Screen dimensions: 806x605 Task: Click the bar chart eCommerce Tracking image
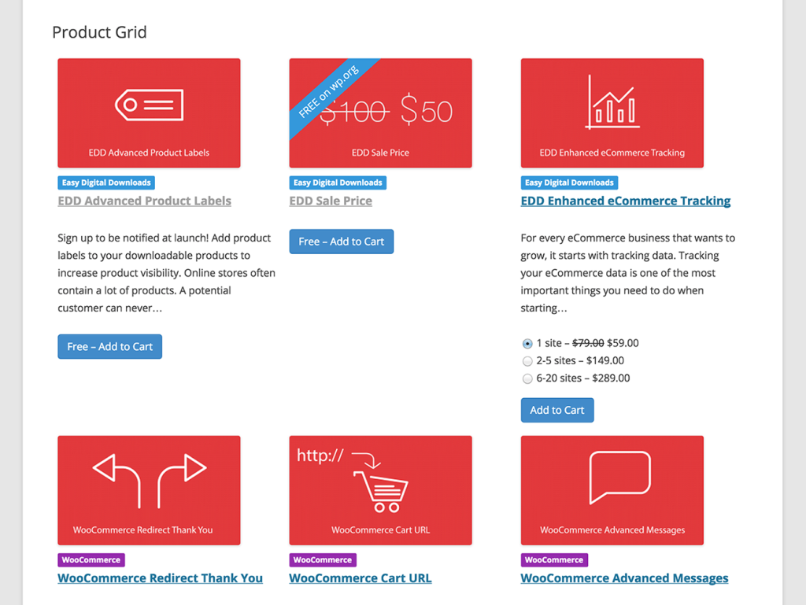pyautogui.click(x=612, y=113)
